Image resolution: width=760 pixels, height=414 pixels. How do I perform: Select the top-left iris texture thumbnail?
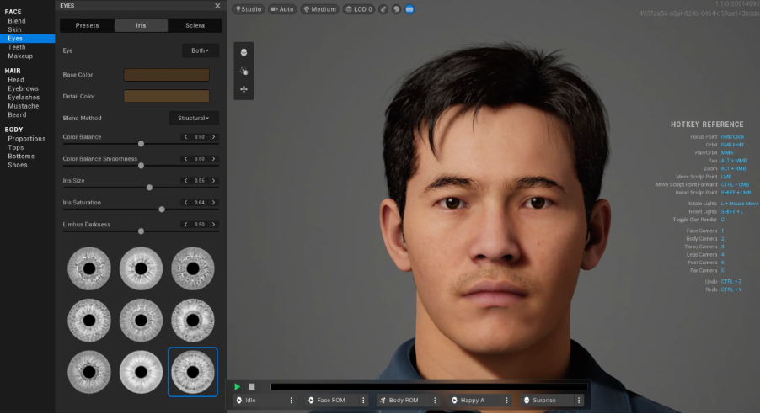click(x=88, y=268)
